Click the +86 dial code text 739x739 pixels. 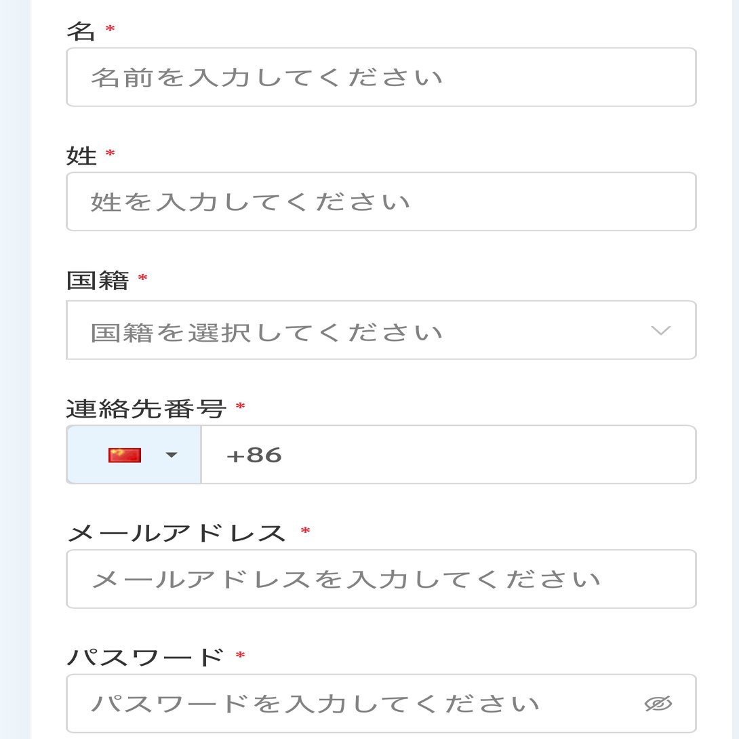(x=254, y=455)
